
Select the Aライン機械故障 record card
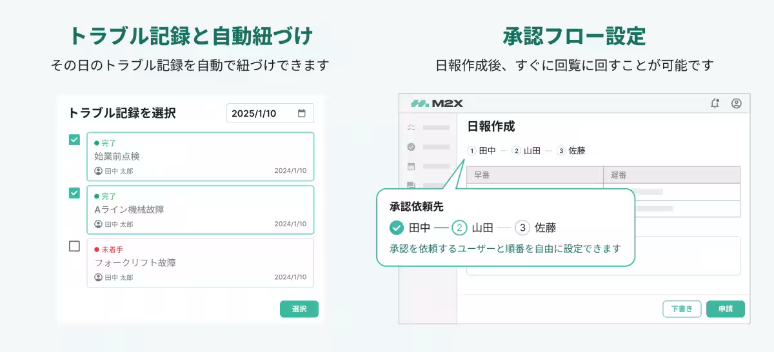[x=201, y=210]
